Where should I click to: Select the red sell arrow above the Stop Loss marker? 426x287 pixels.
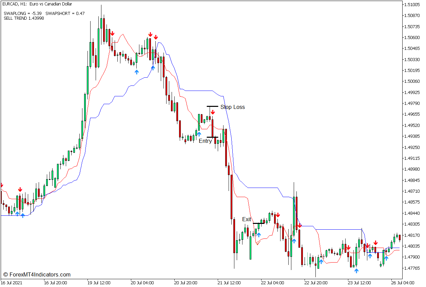(213, 112)
